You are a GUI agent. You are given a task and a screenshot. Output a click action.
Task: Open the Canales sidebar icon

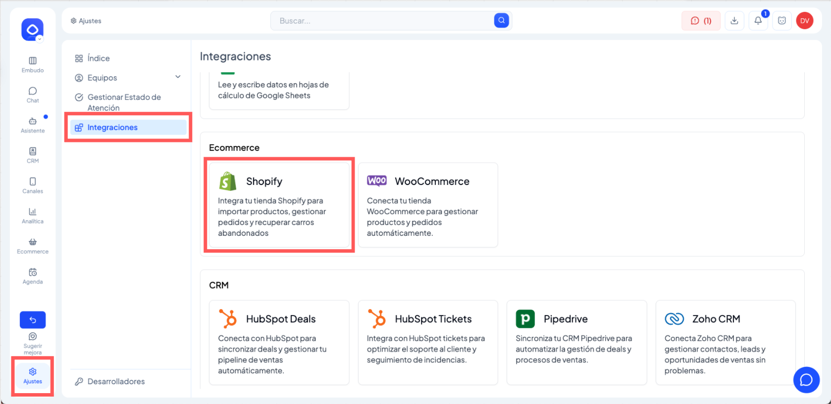[33, 181]
